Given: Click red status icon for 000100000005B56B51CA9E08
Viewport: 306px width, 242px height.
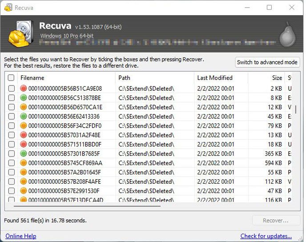Looking at the screenshot, I should [24, 89].
